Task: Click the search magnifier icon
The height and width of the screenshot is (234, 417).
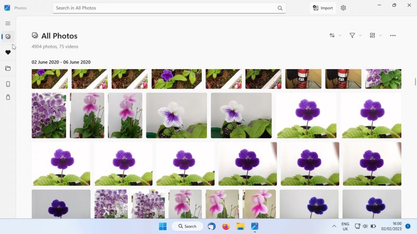Action: tap(280, 8)
